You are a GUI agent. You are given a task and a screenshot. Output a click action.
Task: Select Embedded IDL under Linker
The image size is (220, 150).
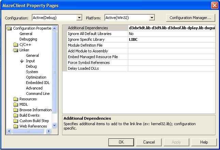click(38, 83)
